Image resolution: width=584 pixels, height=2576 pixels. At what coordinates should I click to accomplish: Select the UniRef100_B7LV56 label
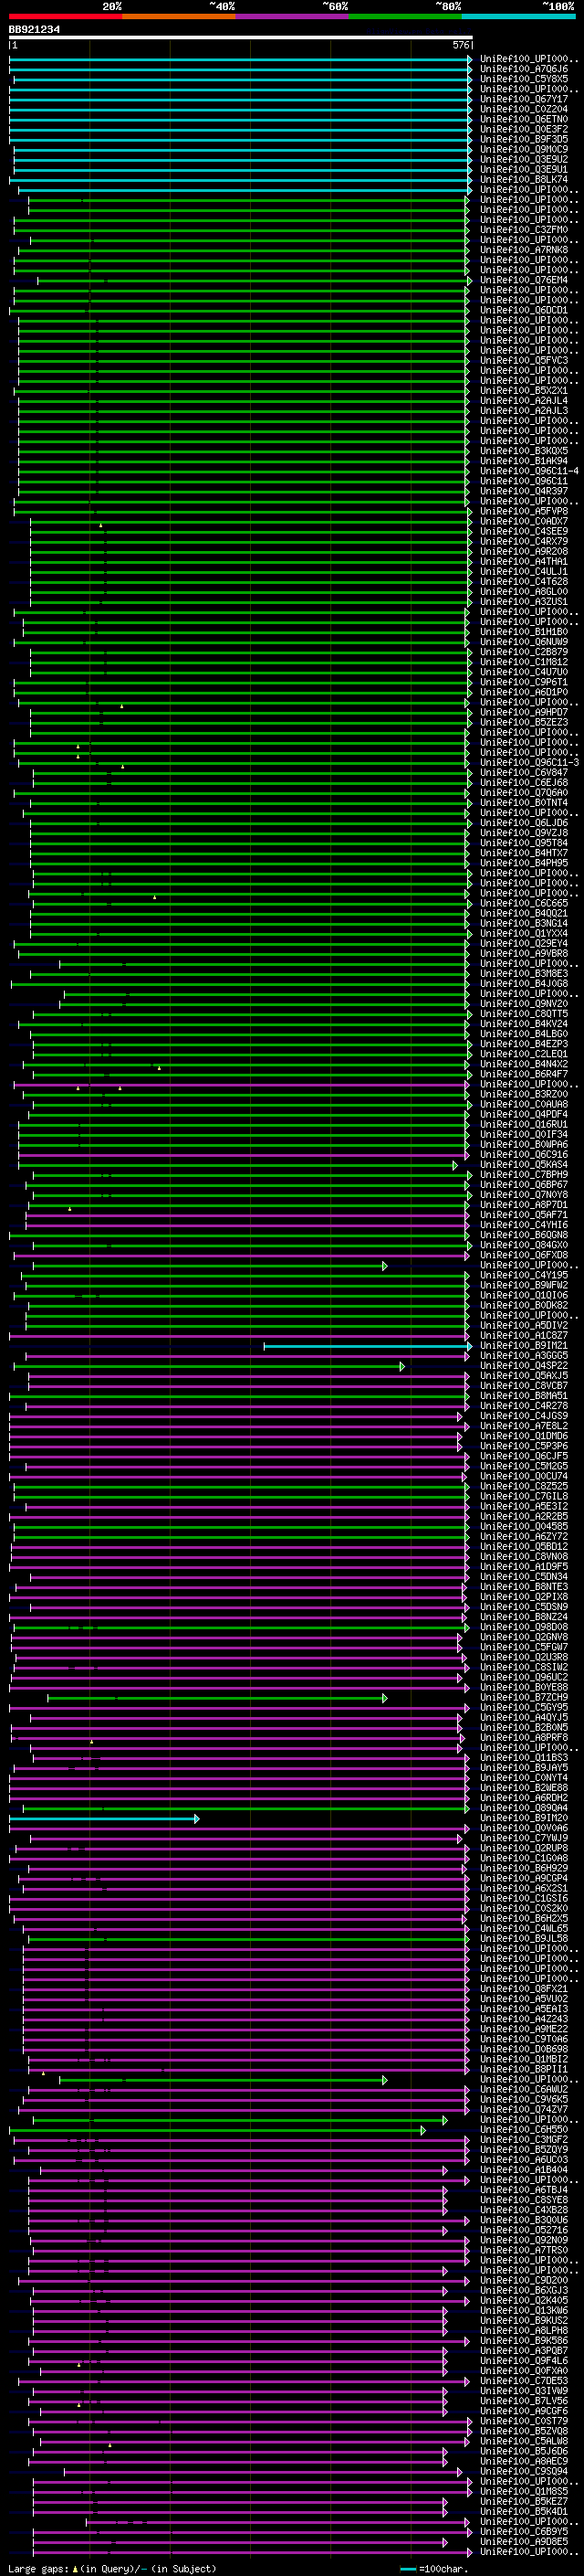(524, 2401)
